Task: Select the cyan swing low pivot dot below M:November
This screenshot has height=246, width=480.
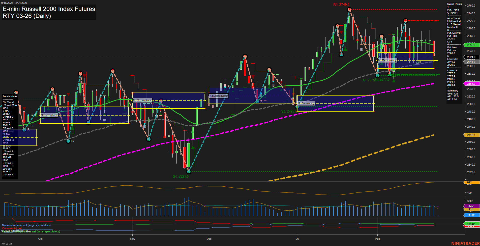Action: coord(149,138)
